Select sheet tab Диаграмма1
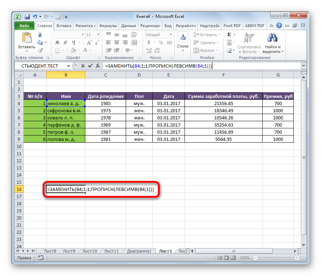The image size is (321, 276). 139,251
